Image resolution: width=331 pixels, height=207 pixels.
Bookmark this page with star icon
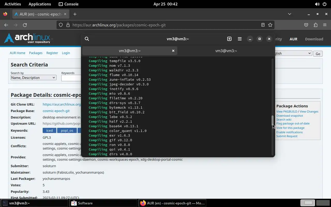[x=270, y=25]
